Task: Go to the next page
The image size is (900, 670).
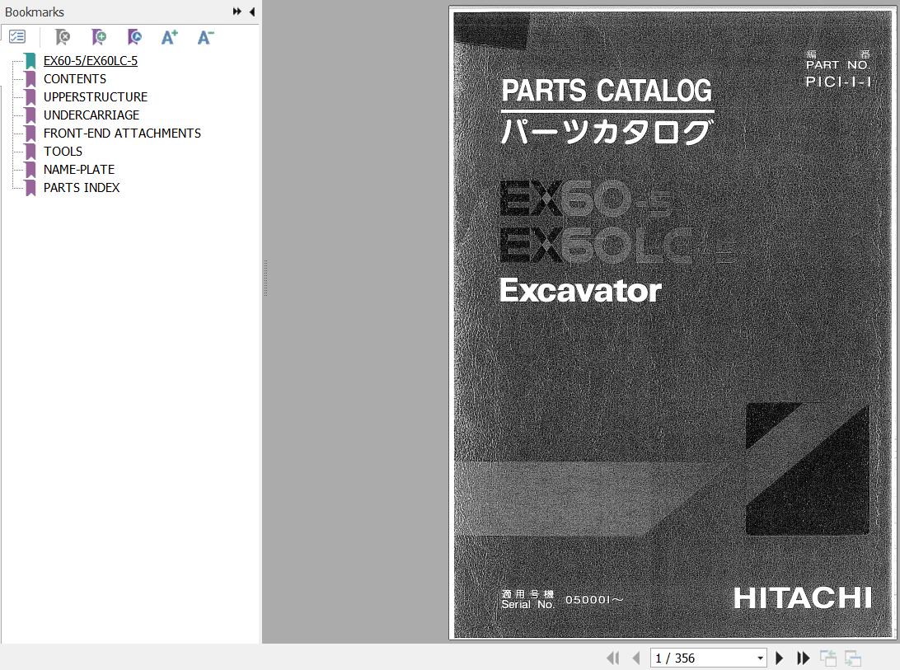Action: (x=779, y=658)
